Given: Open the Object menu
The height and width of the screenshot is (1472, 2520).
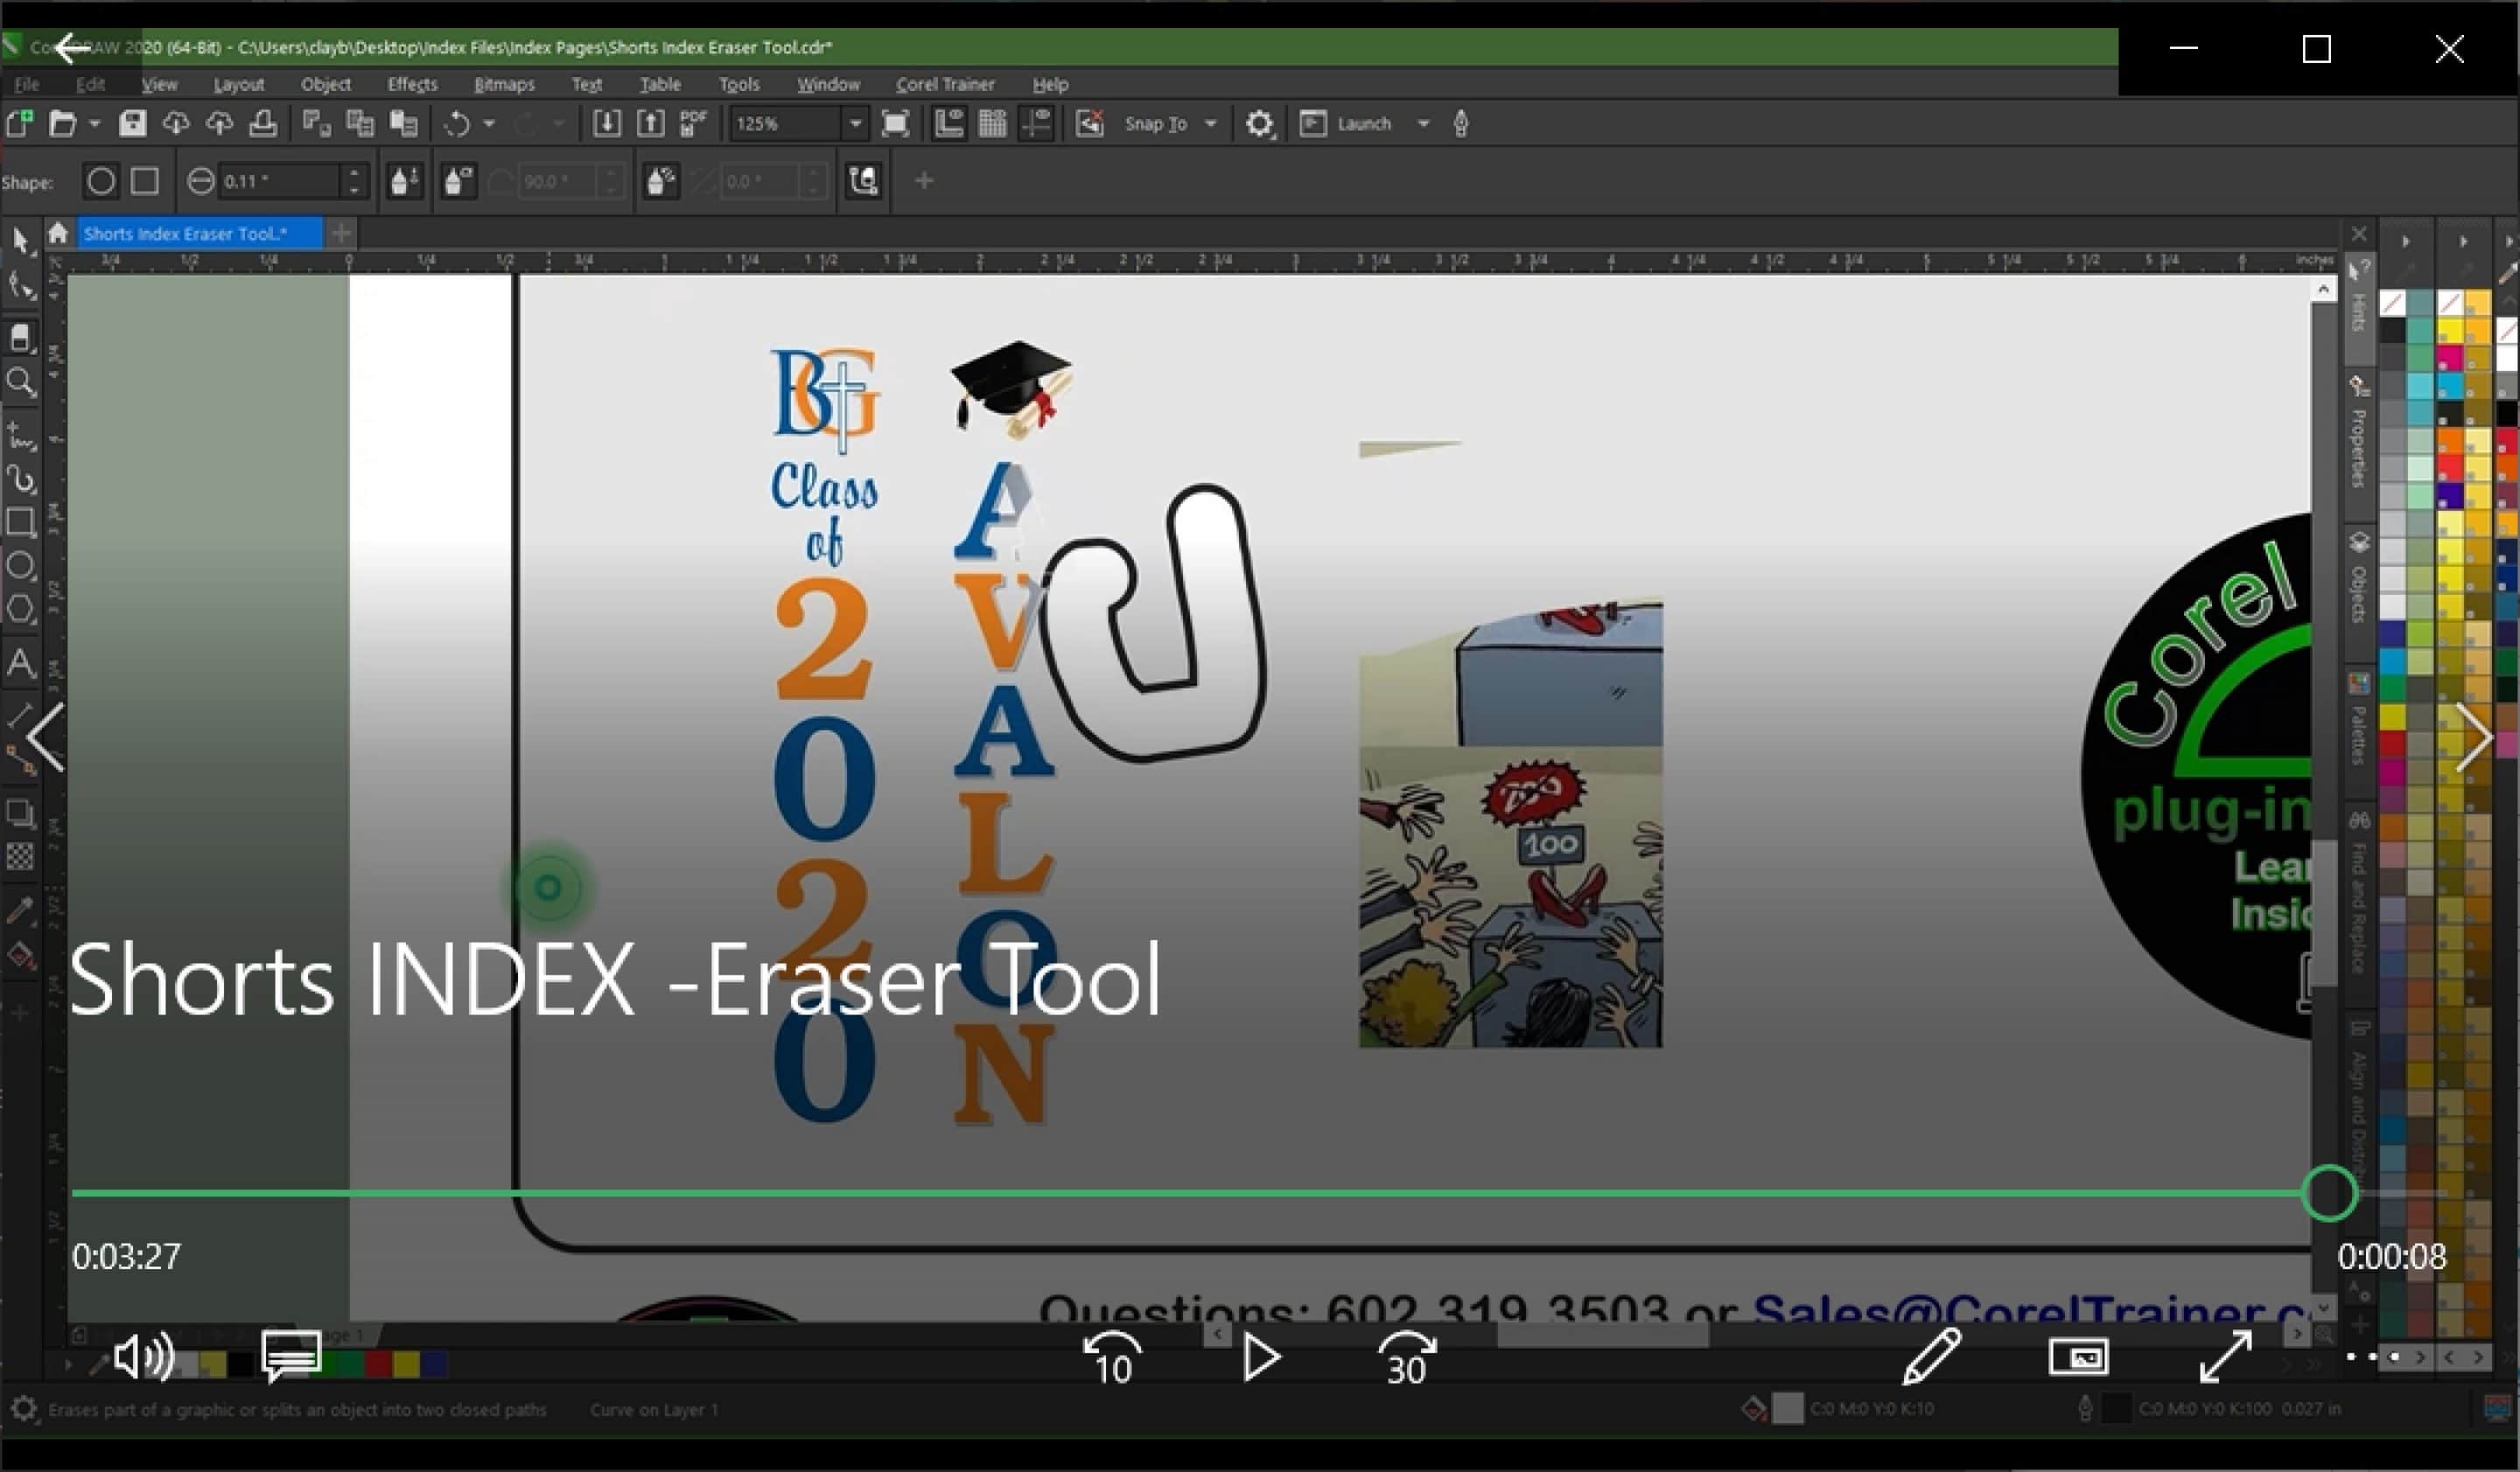Looking at the screenshot, I should [x=325, y=84].
